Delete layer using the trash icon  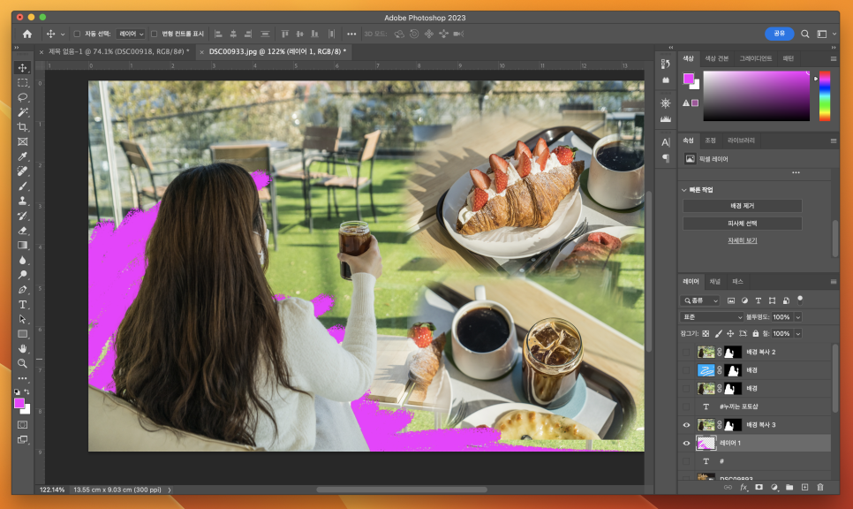[x=819, y=487]
